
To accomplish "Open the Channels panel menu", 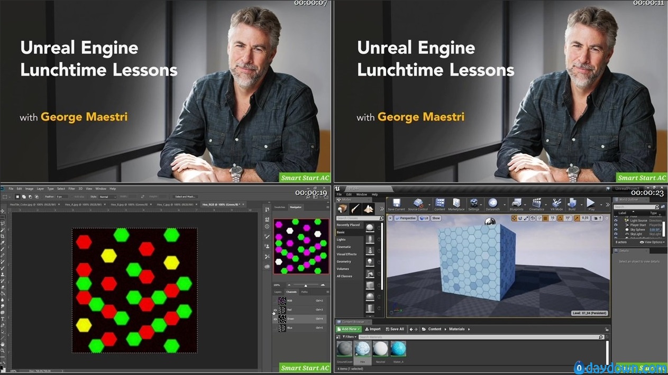I will (327, 292).
